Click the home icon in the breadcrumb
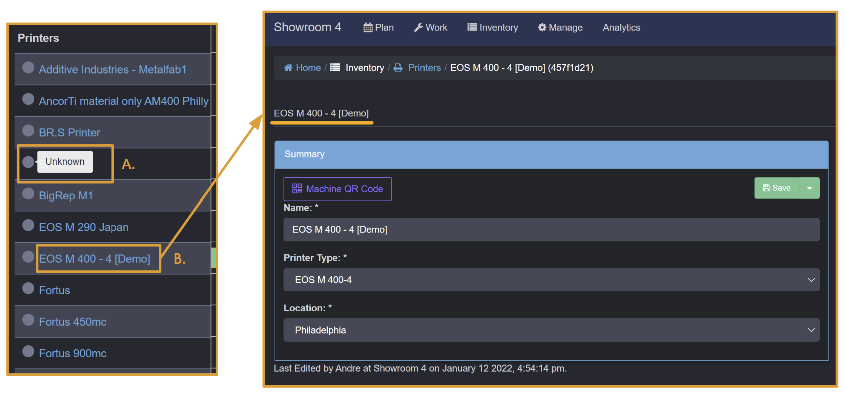845x398 pixels. click(288, 67)
